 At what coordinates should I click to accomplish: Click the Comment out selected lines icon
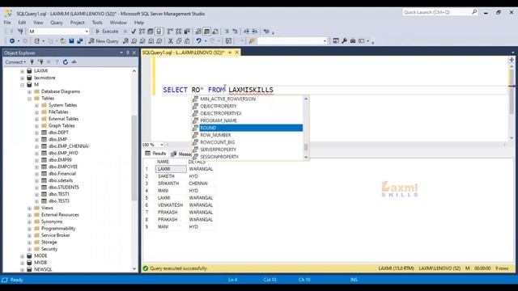[x=227, y=32]
